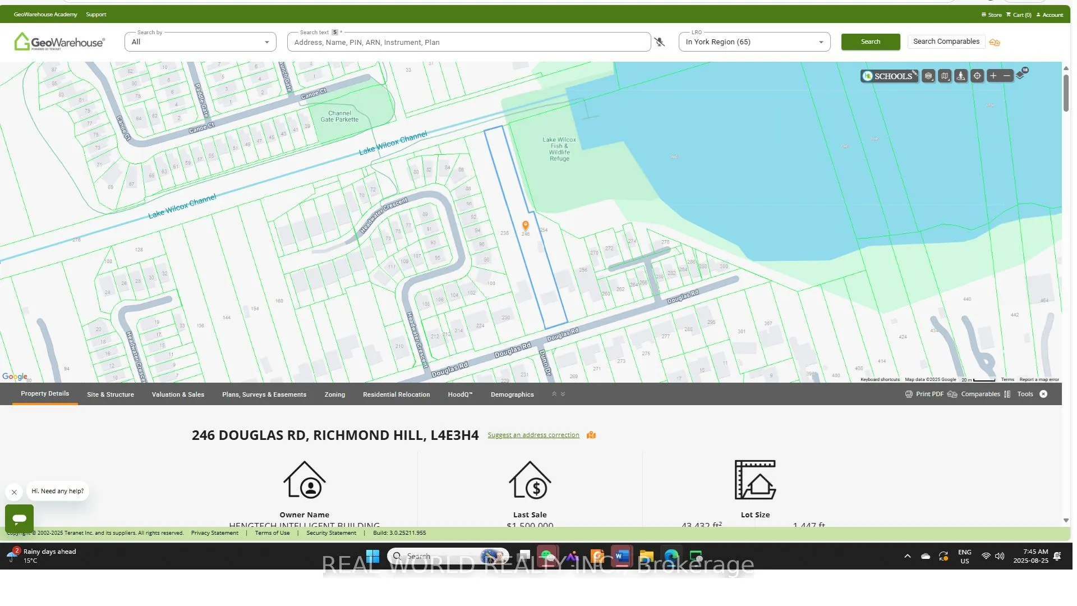Open Microsoft Edge from taskbar

point(671,557)
